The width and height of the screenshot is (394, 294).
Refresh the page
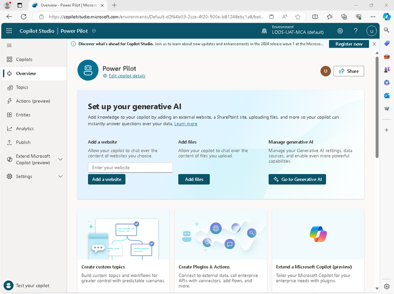(24, 17)
